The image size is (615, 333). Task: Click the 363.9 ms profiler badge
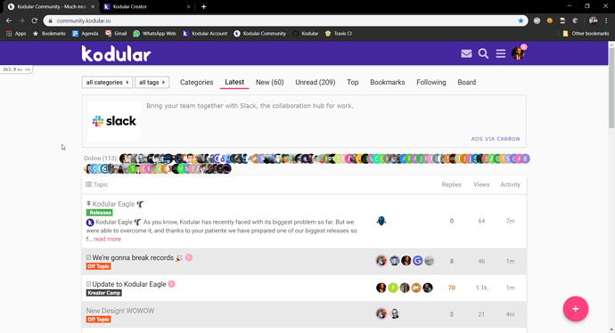click(x=16, y=69)
